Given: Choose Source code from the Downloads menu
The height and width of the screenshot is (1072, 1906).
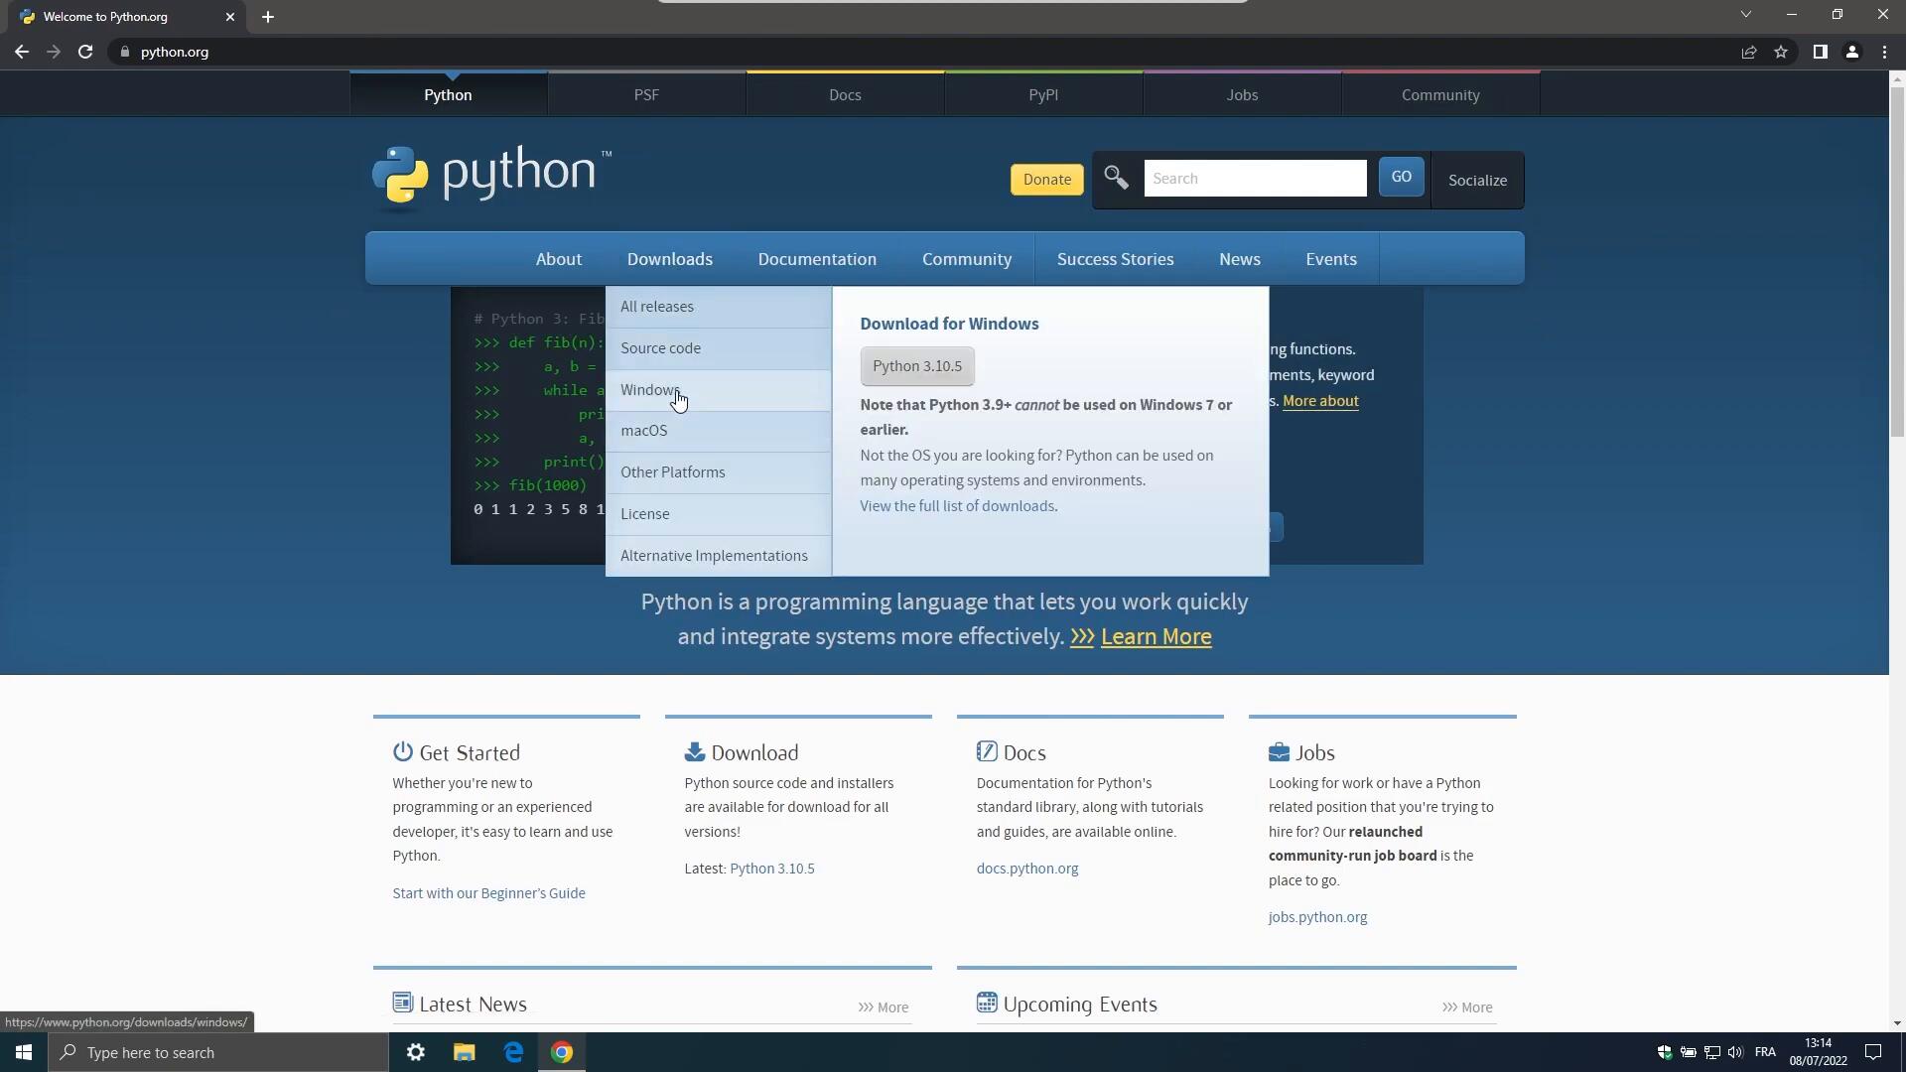Looking at the screenshot, I should (660, 348).
